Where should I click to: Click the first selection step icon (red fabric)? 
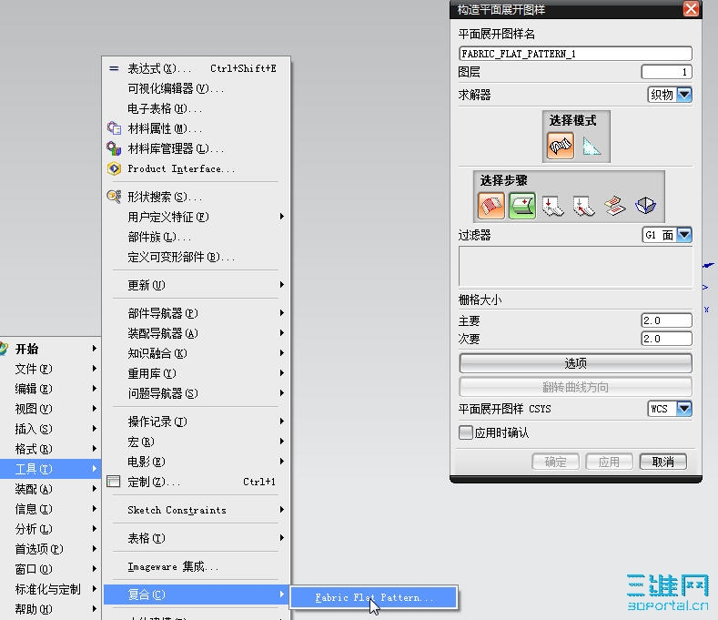(x=490, y=205)
